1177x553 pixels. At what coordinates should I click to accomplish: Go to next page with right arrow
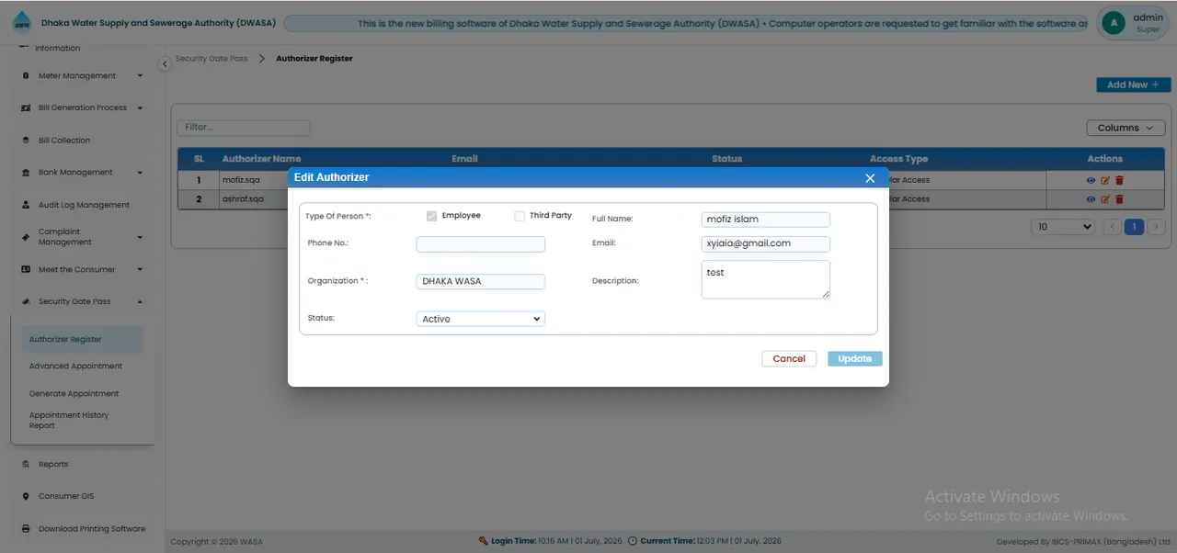[1157, 227]
